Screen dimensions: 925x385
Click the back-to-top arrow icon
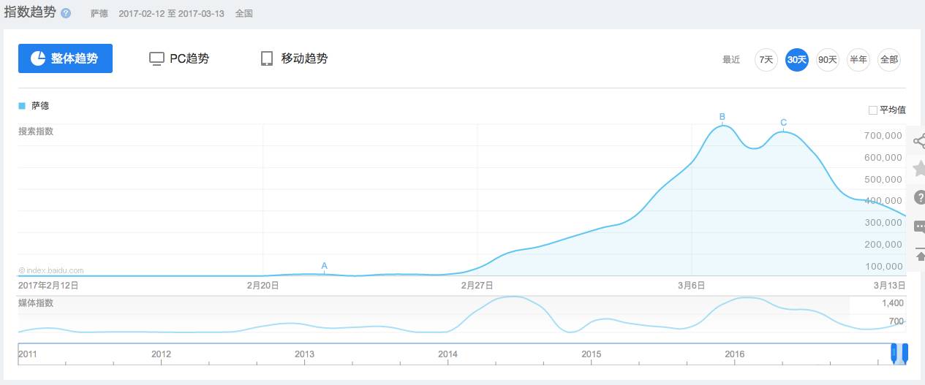coord(919,256)
